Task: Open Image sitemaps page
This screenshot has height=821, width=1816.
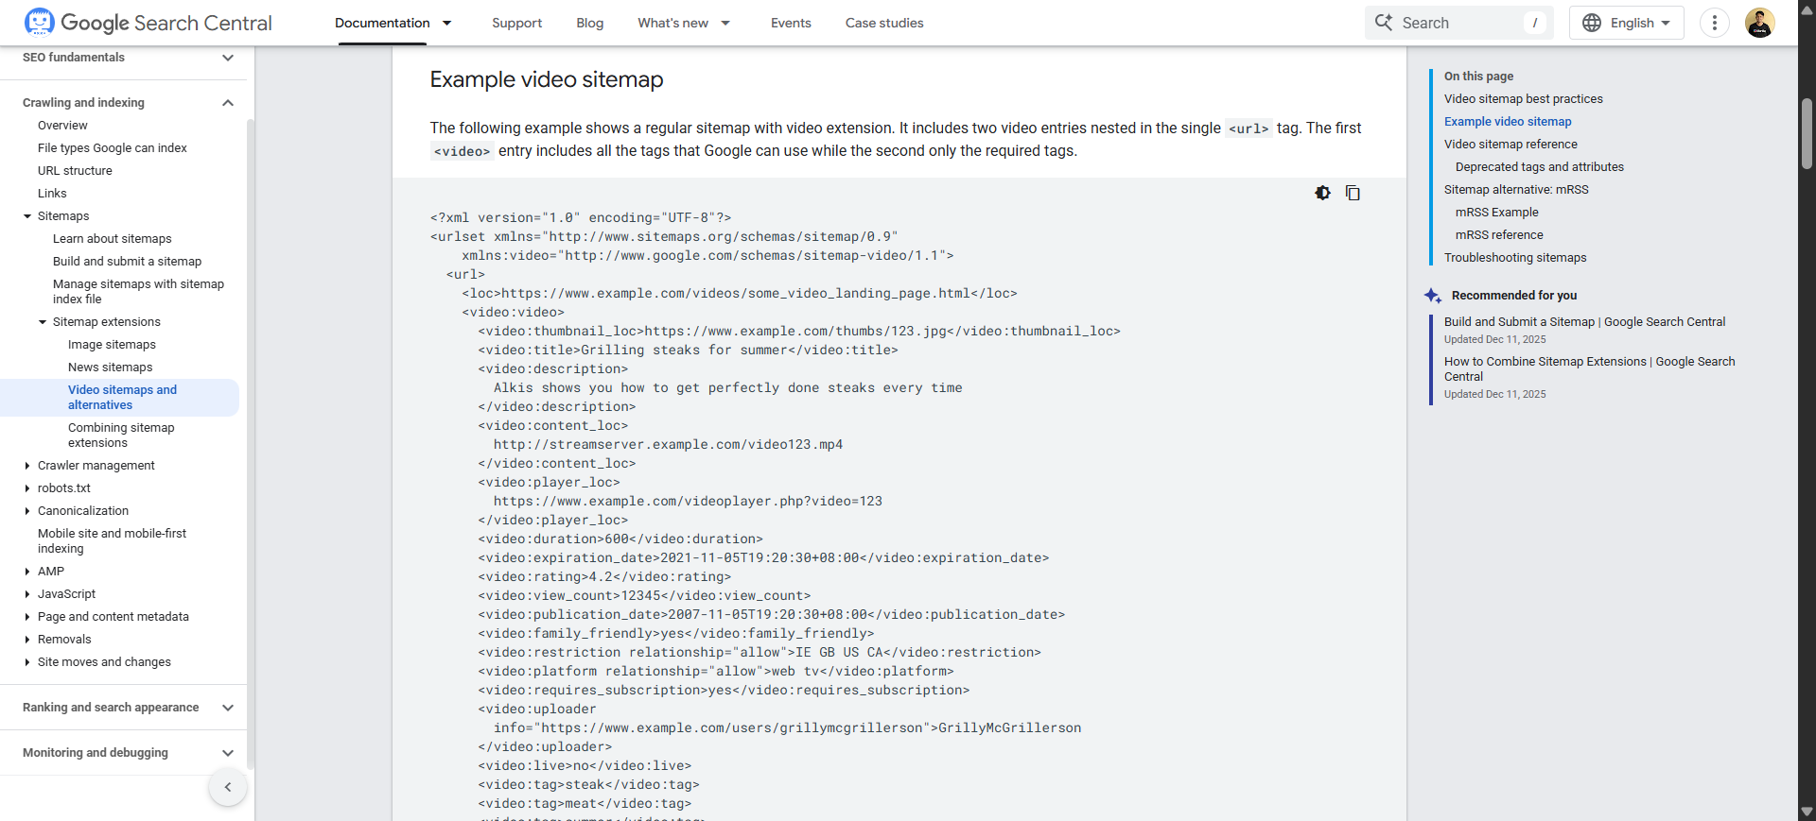Action: click(x=112, y=345)
